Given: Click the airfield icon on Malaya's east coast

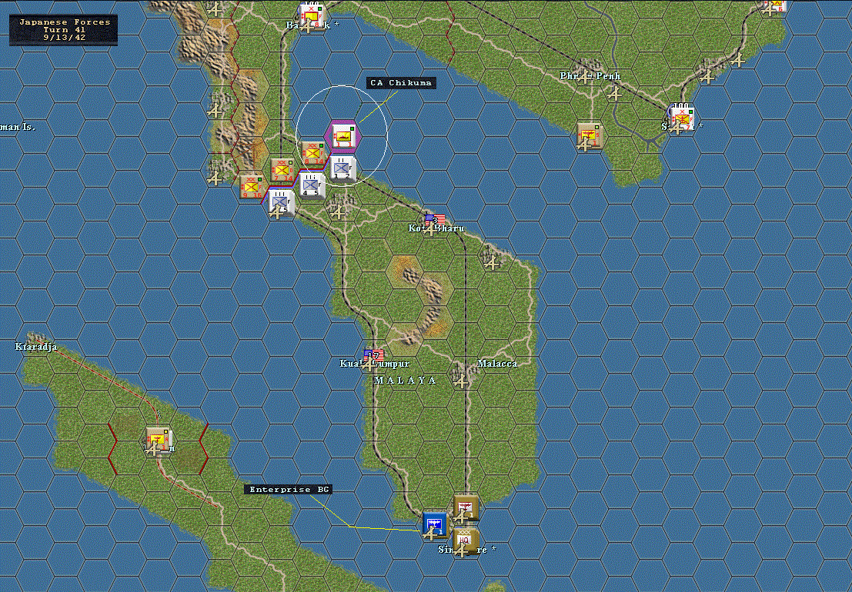Looking at the screenshot, I should (492, 263).
